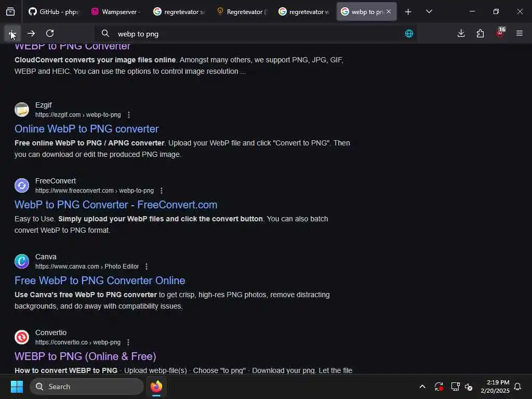Switch to GitHub - phps tab
532x399 pixels.
pyautogui.click(x=54, y=12)
